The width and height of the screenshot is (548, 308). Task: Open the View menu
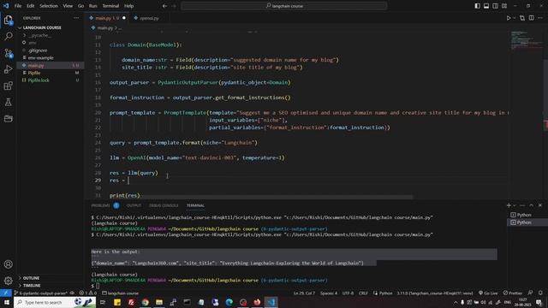coord(68,6)
